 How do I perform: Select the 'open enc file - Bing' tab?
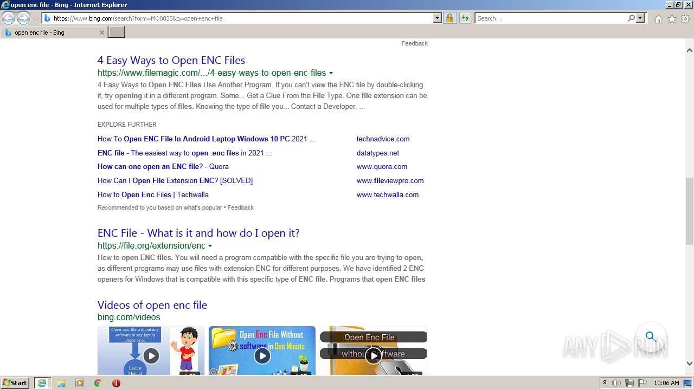[53, 32]
